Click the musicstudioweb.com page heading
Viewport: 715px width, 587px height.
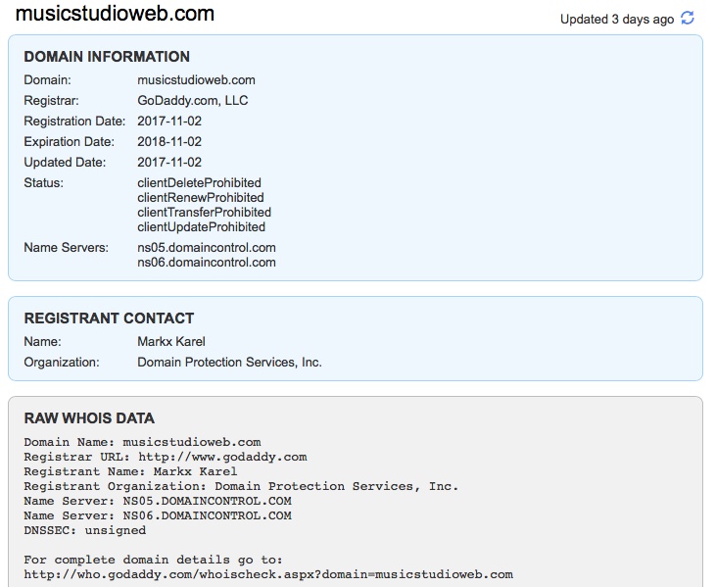(x=115, y=13)
